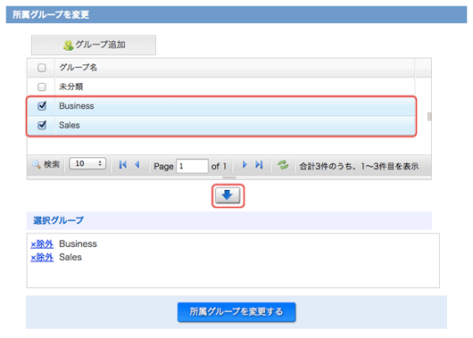Remove Sales via ×除外 link
This screenshot has width=473, height=338.
click(x=42, y=257)
